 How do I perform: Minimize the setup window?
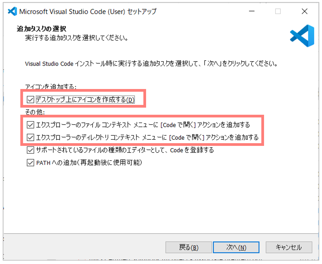(251, 11)
